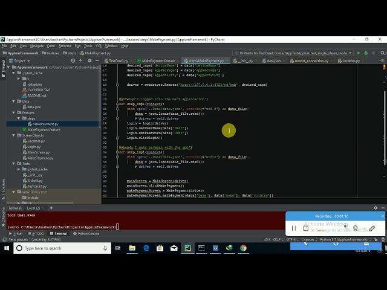Image resolution: width=387 pixels, height=290 pixels.
Task: Select the Local (2) terminal tab
Action: tap(34, 208)
